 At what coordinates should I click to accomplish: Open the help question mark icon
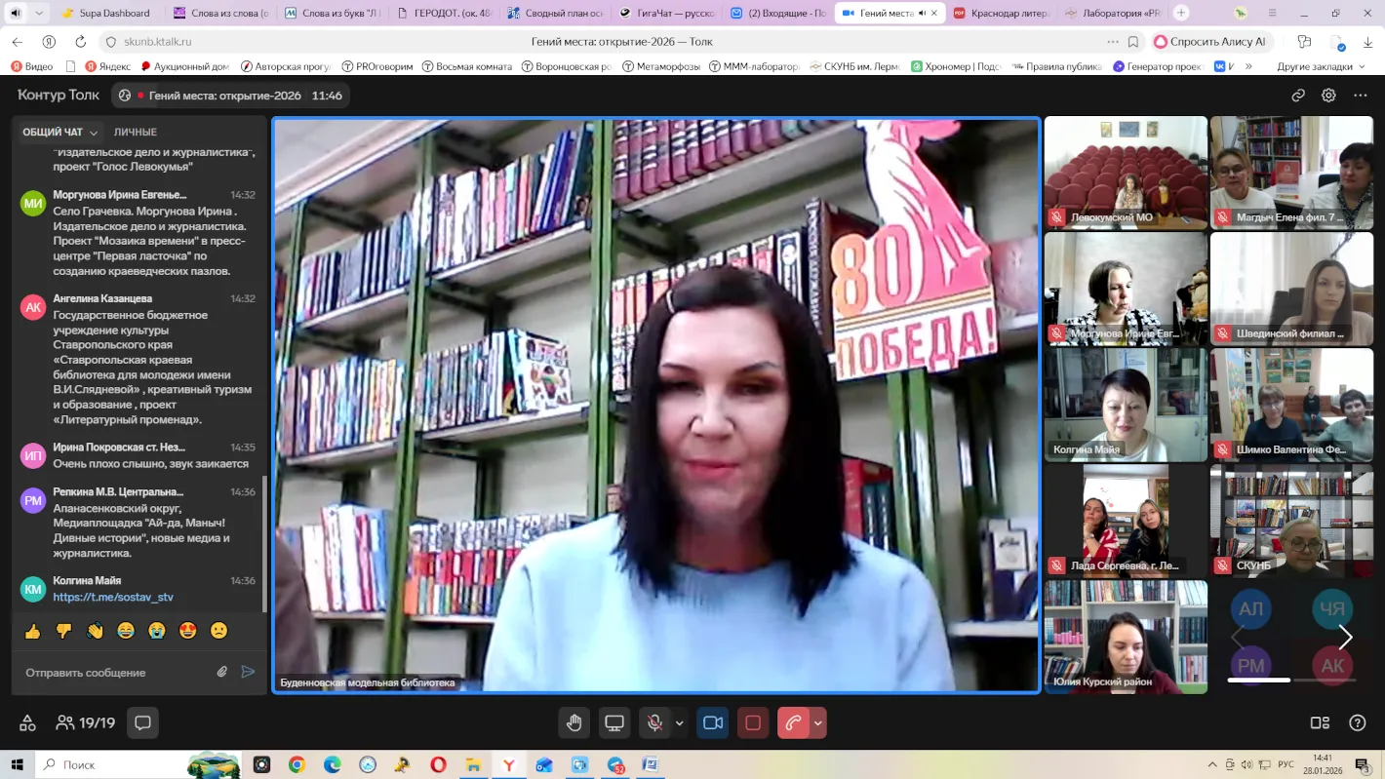[x=1357, y=722]
